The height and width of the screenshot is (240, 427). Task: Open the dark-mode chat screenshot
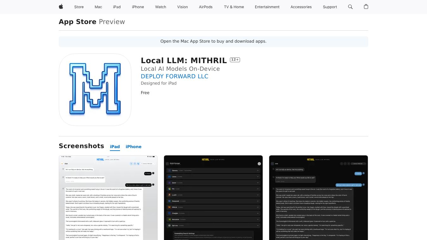(318, 198)
